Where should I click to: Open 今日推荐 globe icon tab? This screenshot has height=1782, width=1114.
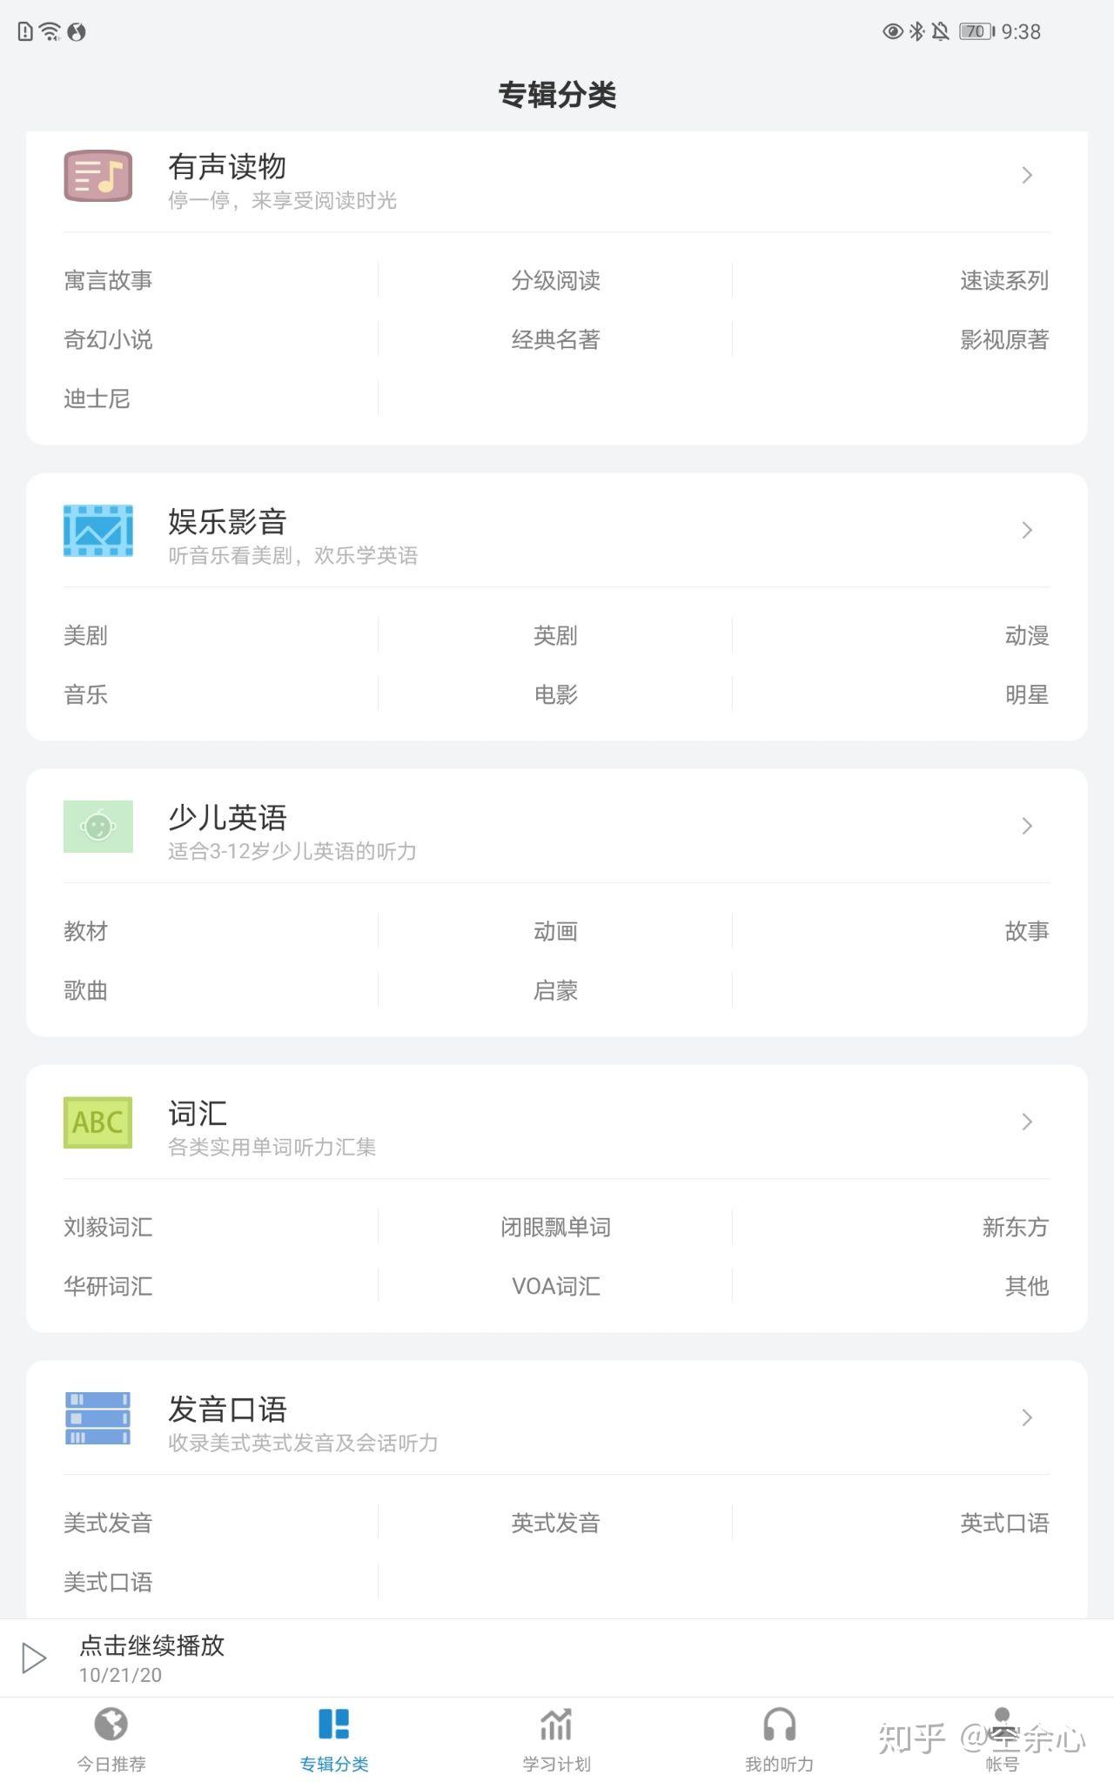pos(111,1738)
